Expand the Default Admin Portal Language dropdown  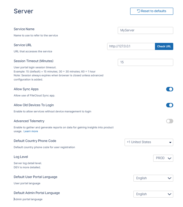pyautogui.click(x=153, y=194)
